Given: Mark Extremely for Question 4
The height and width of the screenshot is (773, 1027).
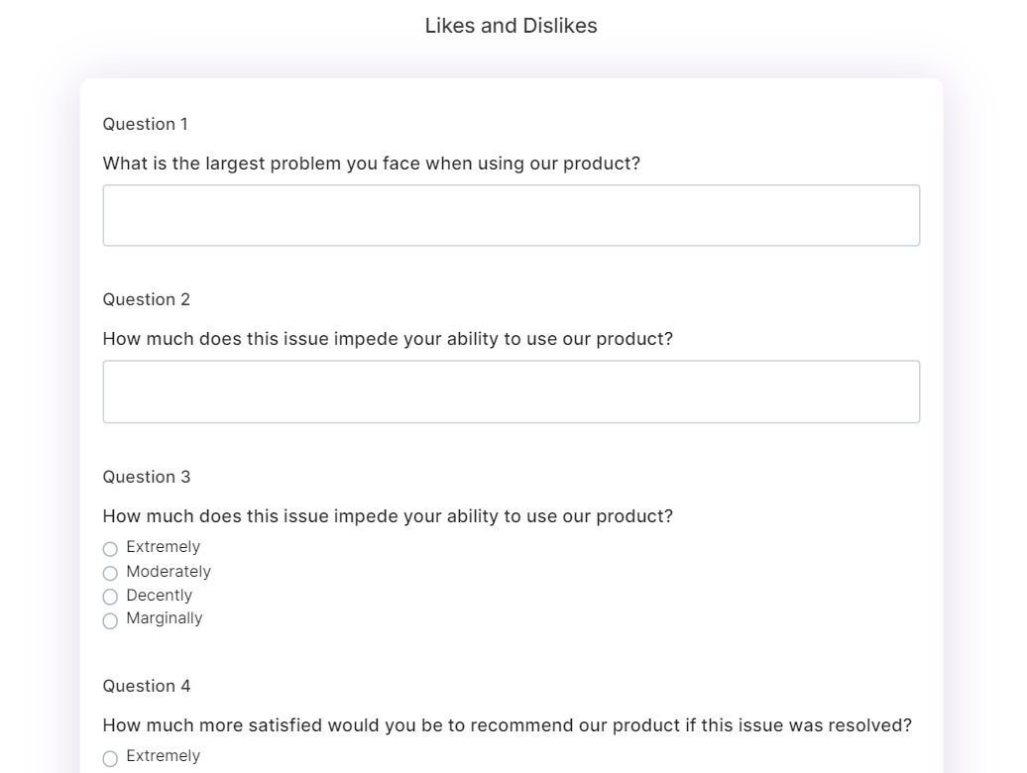Looking at the screenshot, I should 110,758.
